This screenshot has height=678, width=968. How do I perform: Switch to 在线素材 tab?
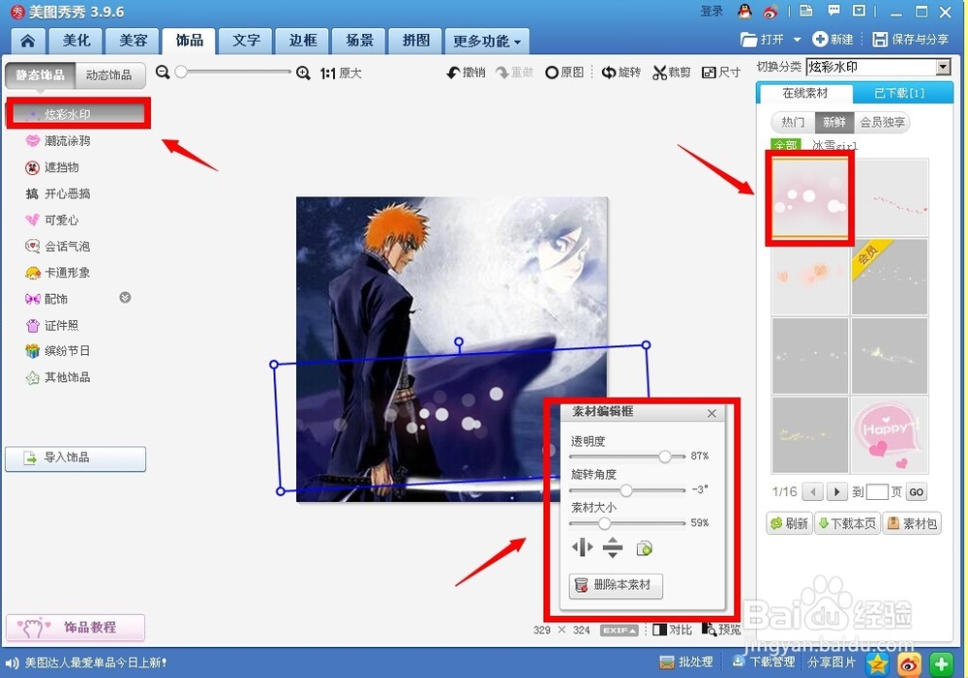point(805,93)
